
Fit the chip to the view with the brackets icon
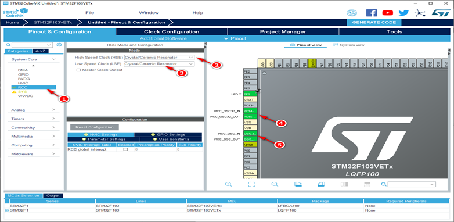[x=251, y=184]
